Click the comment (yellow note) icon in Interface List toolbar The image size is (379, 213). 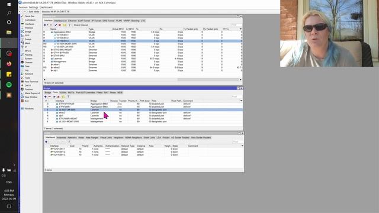click(65, 25)
